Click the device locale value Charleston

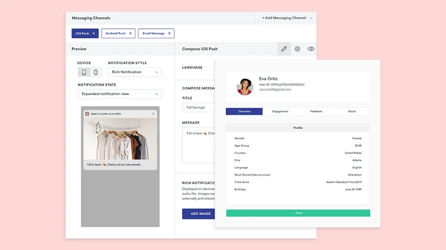click(x=355, y=175)
